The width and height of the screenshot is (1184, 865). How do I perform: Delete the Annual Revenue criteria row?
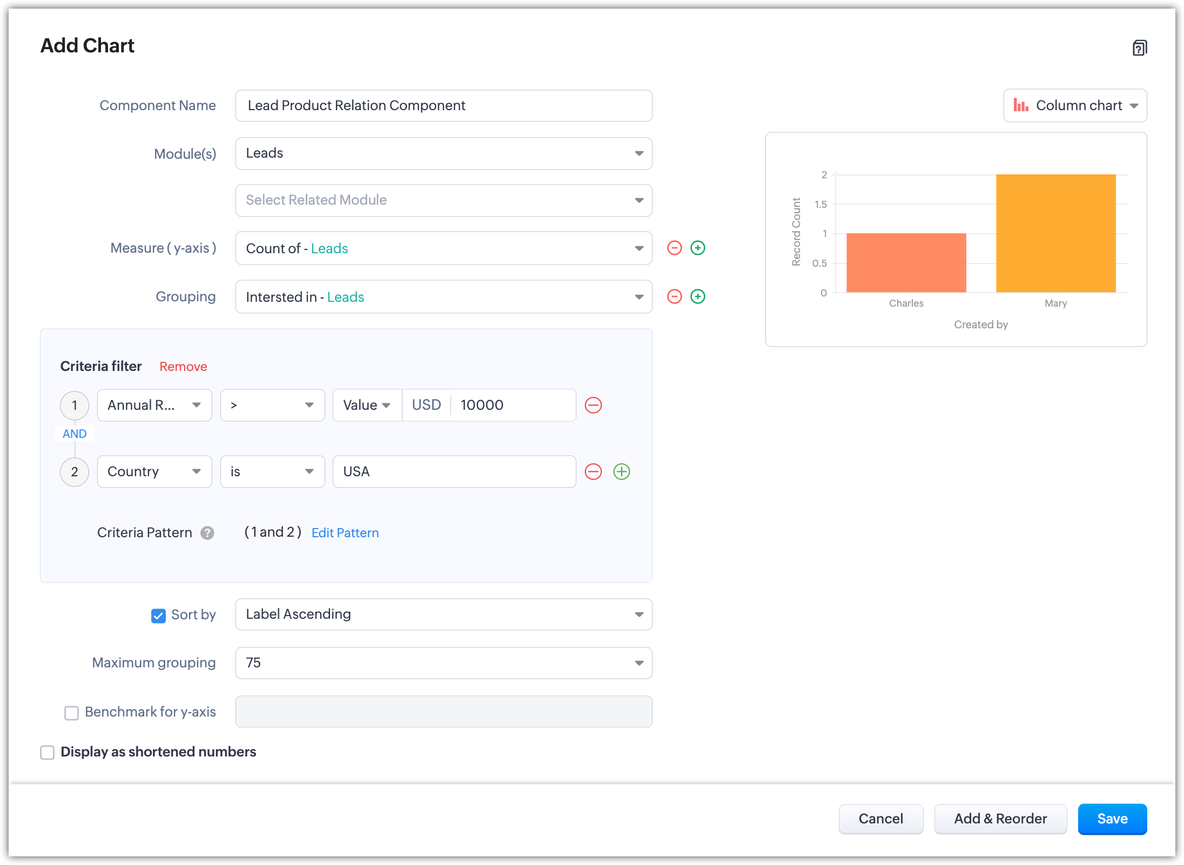(x=593, y=405)
